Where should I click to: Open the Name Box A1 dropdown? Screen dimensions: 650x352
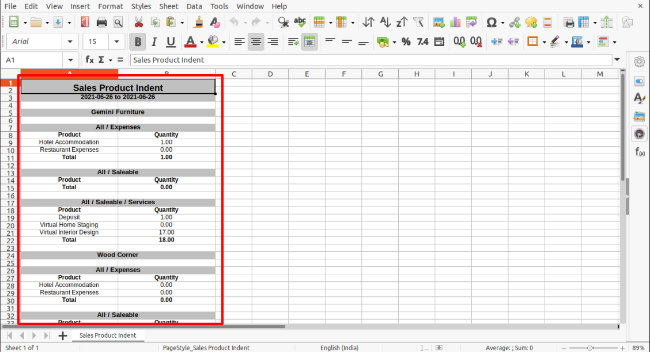point(70,60)
